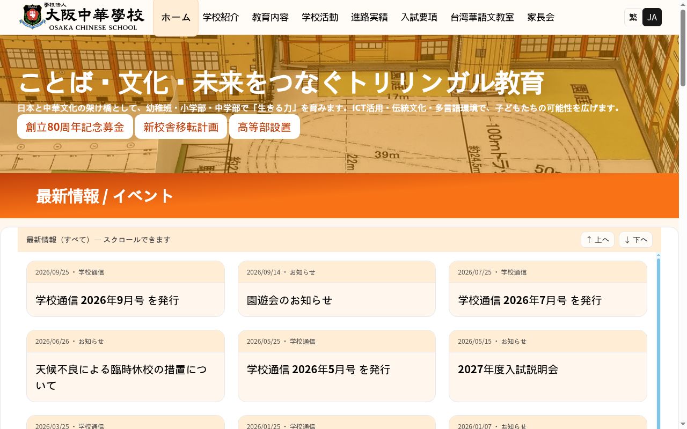The height and width of the screenshot is (429, 687).
Task: Click the 最新情報 / イベント heading
Action: tap(105, 196)
